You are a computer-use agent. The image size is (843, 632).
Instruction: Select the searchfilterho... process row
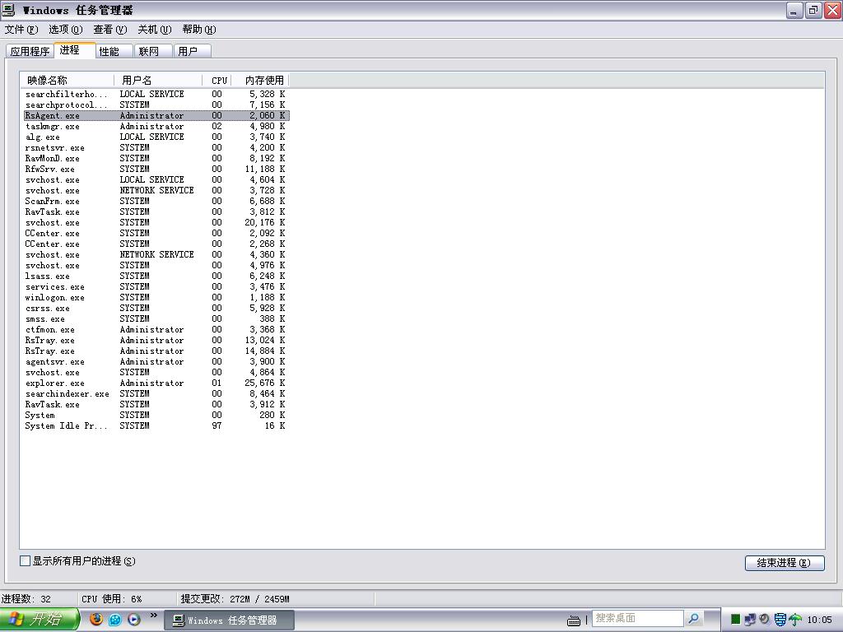(156, 94)
